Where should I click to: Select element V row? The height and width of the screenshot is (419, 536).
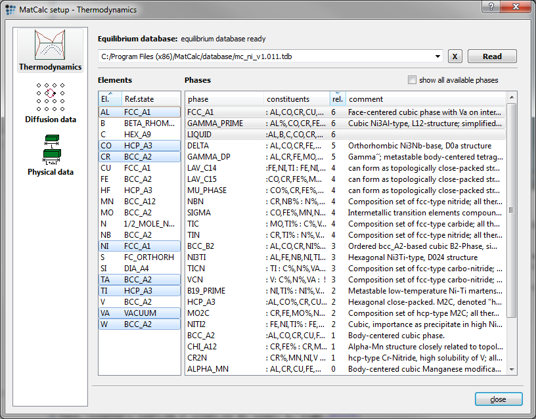click(x=139, y=302)
